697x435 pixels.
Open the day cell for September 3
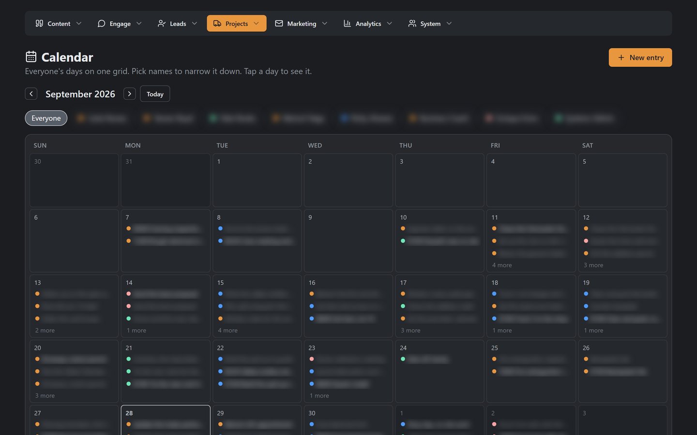[439, 180]
